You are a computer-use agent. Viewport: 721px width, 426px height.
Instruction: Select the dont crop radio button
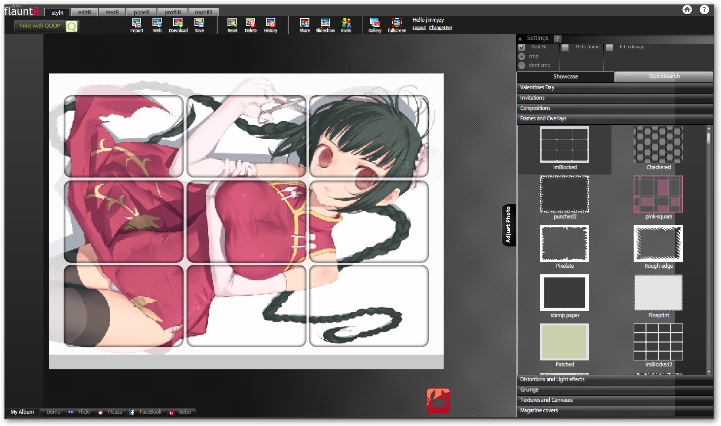(x=522, y=65)
